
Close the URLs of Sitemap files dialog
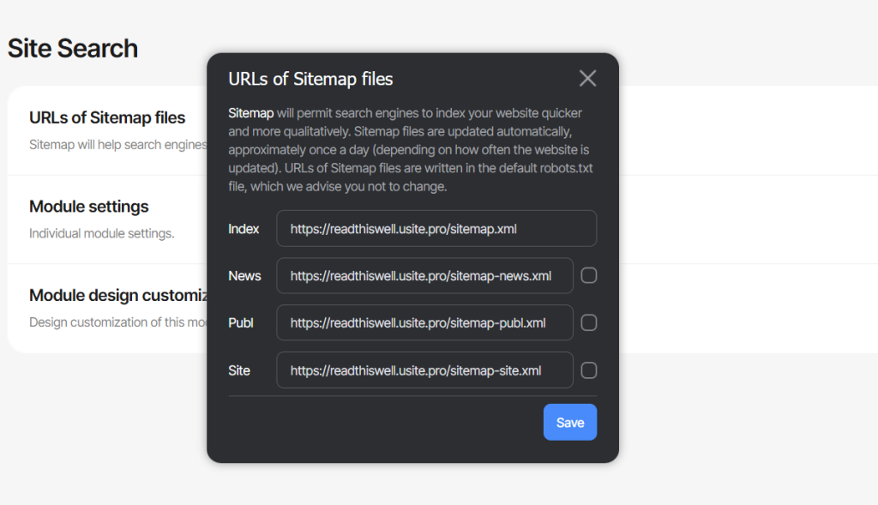coord(587,78)
